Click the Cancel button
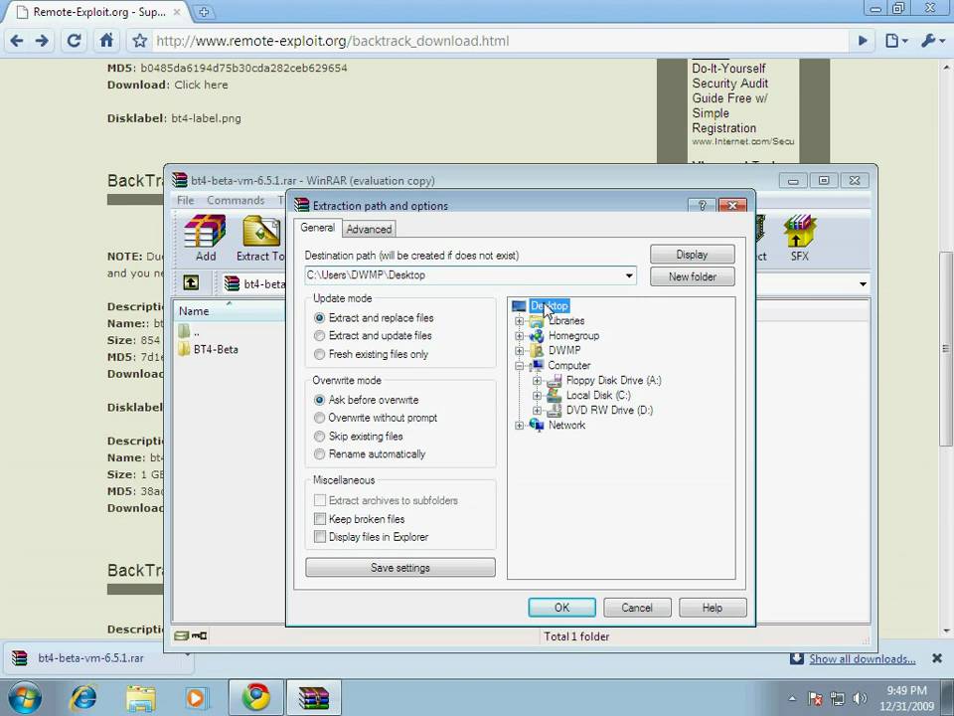This screenshot has height=716, width=954. click(x=637, y=608)
